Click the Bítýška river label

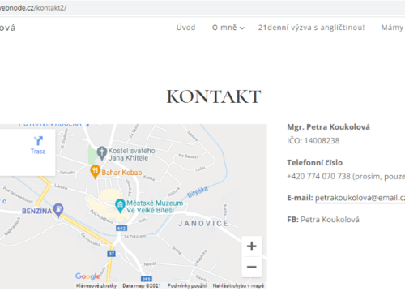pyautogui.click(x=198, y=192)
